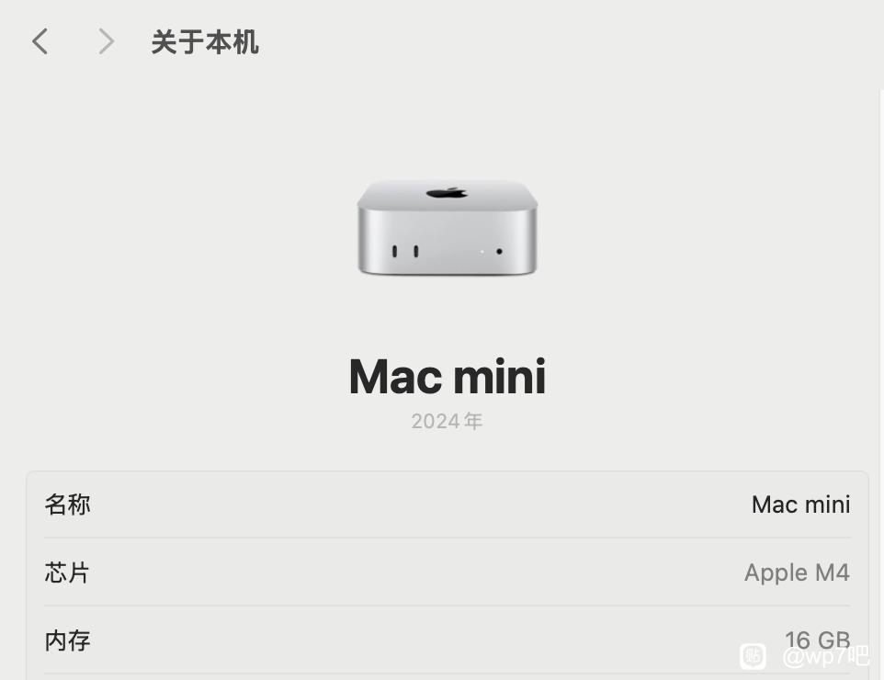
Task: Go forward with the right chevron
Action: pyautogui.click(x=107, y=41)
